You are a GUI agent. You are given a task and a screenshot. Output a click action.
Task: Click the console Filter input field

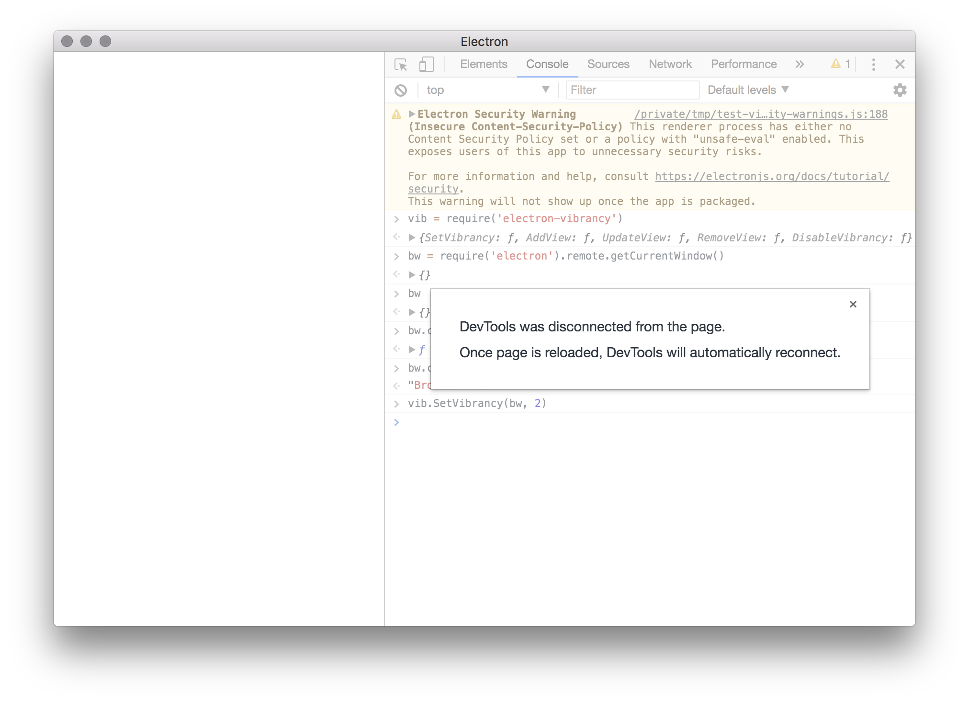pos(632,90)
